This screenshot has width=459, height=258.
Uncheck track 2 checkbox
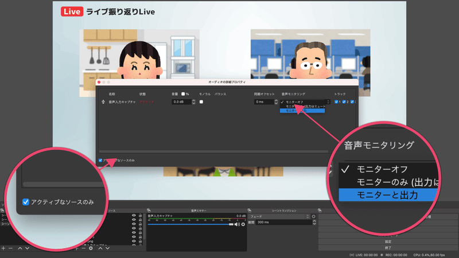[x=344, y=102]
